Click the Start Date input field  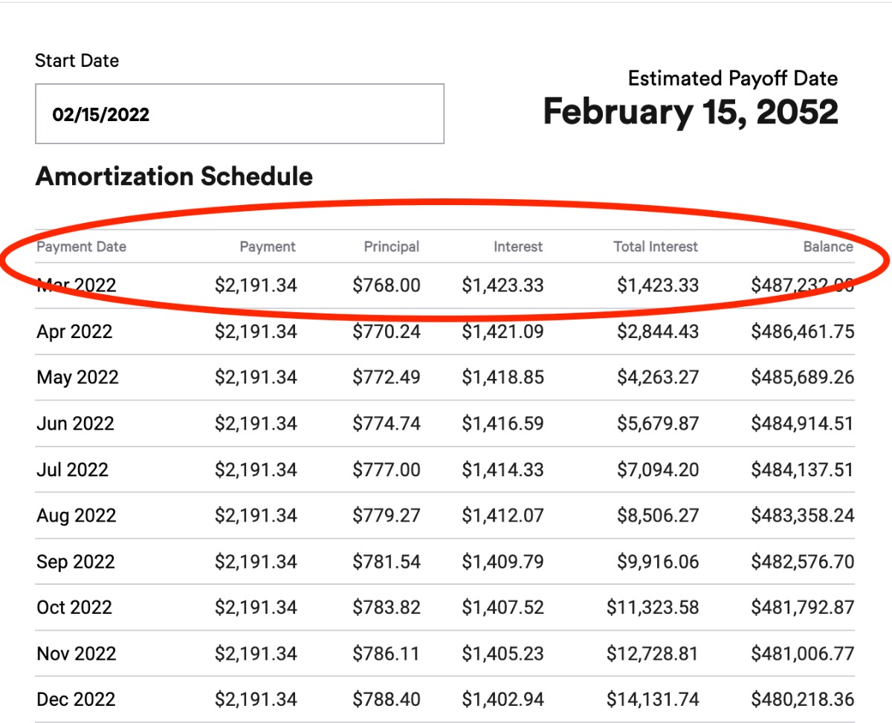239,114
